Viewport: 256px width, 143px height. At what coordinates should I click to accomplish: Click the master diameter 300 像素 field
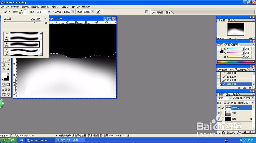(x=36, y=19)
